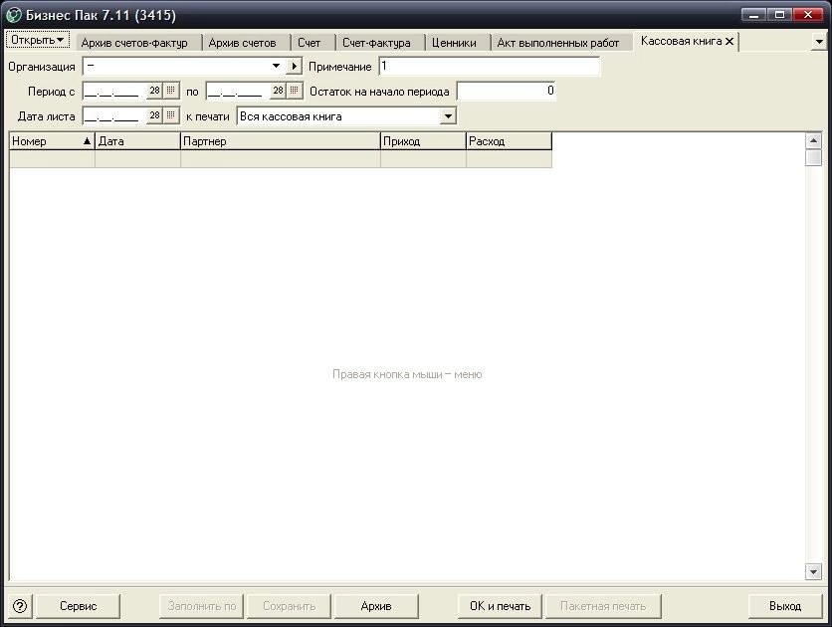
Task: Click the по end date field
Action: point(238,91)
